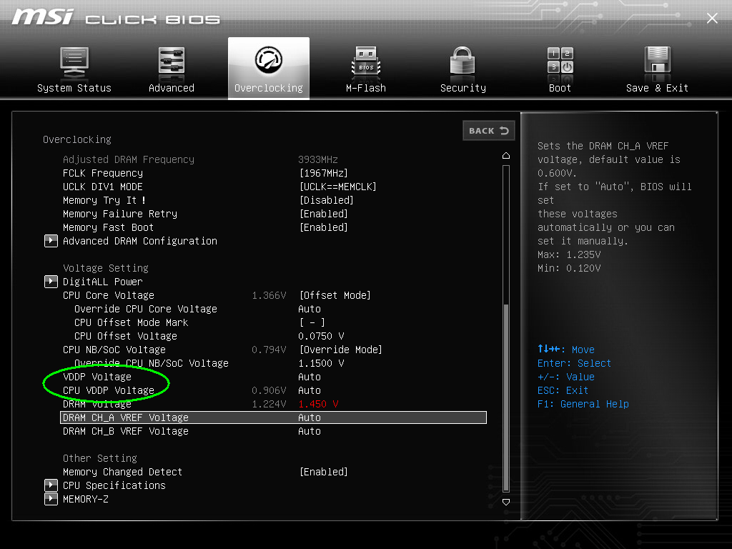Open MEMORY-Z submenu
Viewport: 732px width, 549px height.
86,499
